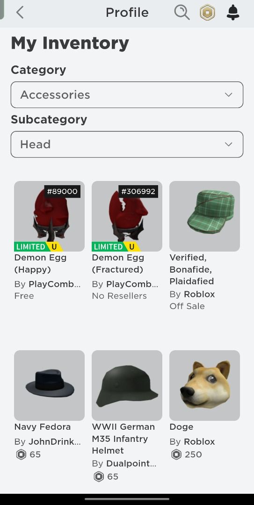Open the Robux hexagon icon
Screen dimensions: 254x505
coord(207,13)
